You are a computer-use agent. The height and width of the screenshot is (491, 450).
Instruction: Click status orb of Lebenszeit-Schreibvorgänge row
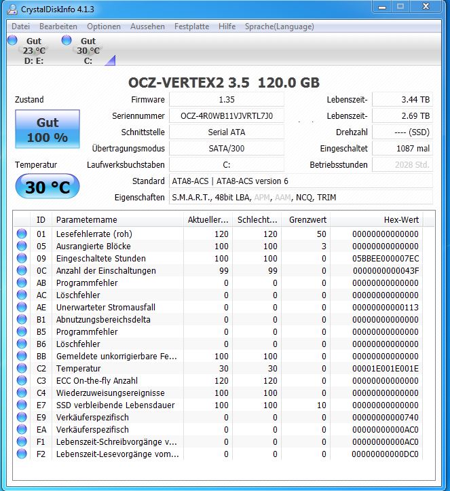click(x=22, y=441)
